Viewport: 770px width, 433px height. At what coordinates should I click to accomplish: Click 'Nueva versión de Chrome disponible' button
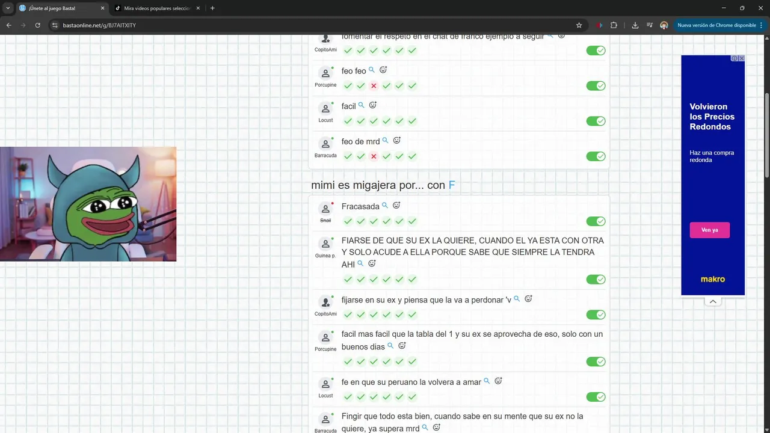[716, 25]
